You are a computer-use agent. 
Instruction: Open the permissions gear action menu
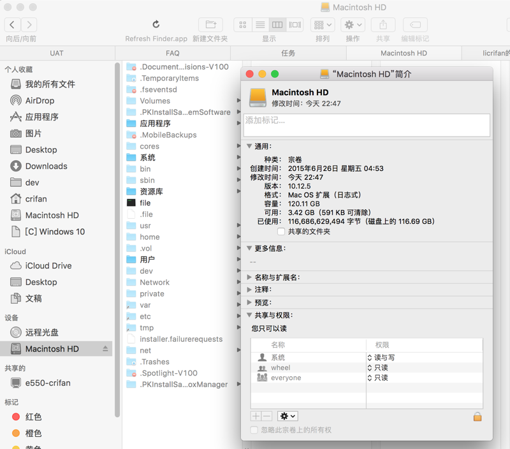coord(288,416)
